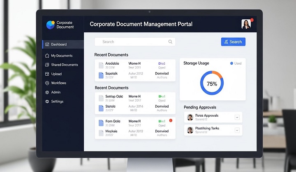Click the Corporate Document logo icon
Image resolution: width=296 pixels, height=172 pixels.
50,25
